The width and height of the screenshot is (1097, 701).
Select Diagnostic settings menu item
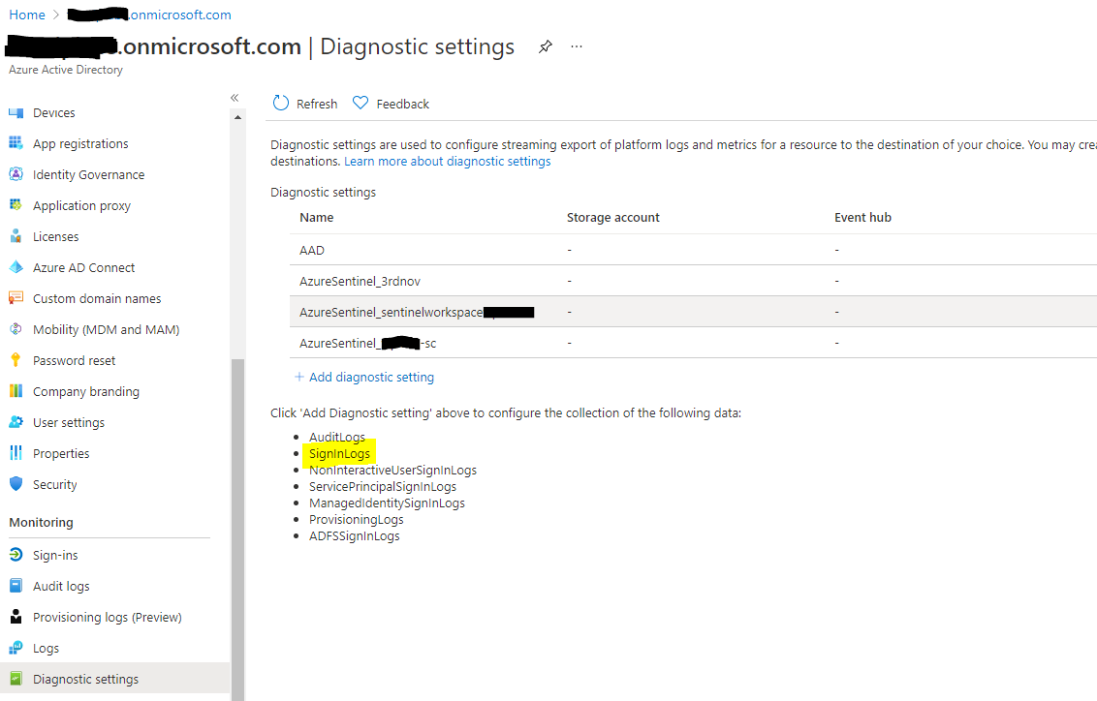(114, 679)
